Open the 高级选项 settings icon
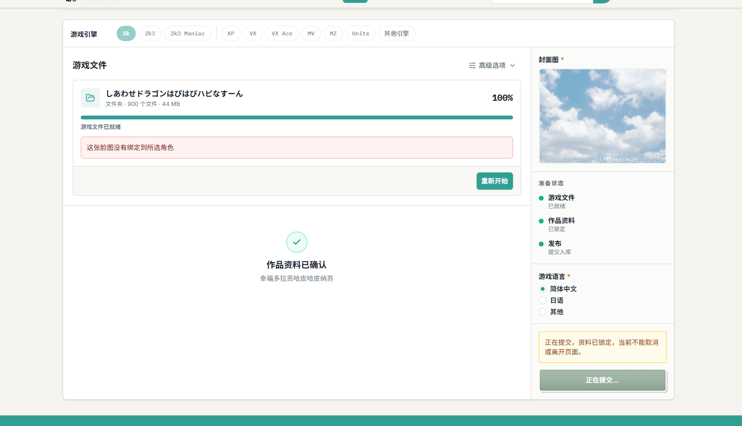The image size is (742, 426). pyautogui.click(x=472, y=65)
